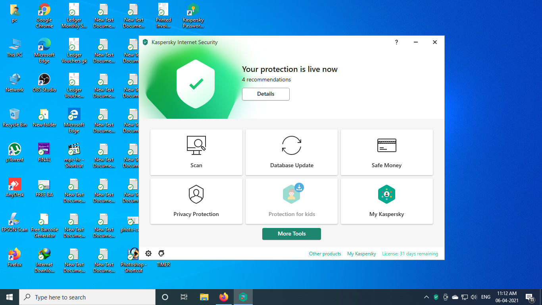Image resolution: width=542 pixels, height=305 pixels.
Task: Select the Network desktop icon
Action: (15, 83)
